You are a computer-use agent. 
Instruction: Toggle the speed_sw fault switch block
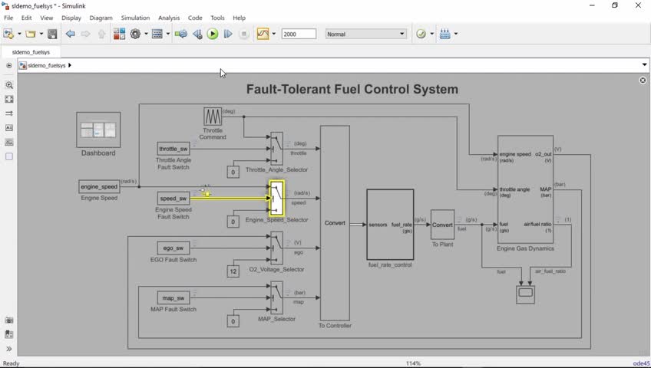(x=173, y=199)
